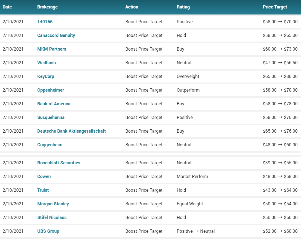Select the $60.00 → $73.00 price target
This screenshot has width=301, height=239.
pyautogui.click(x=280, y=49)
